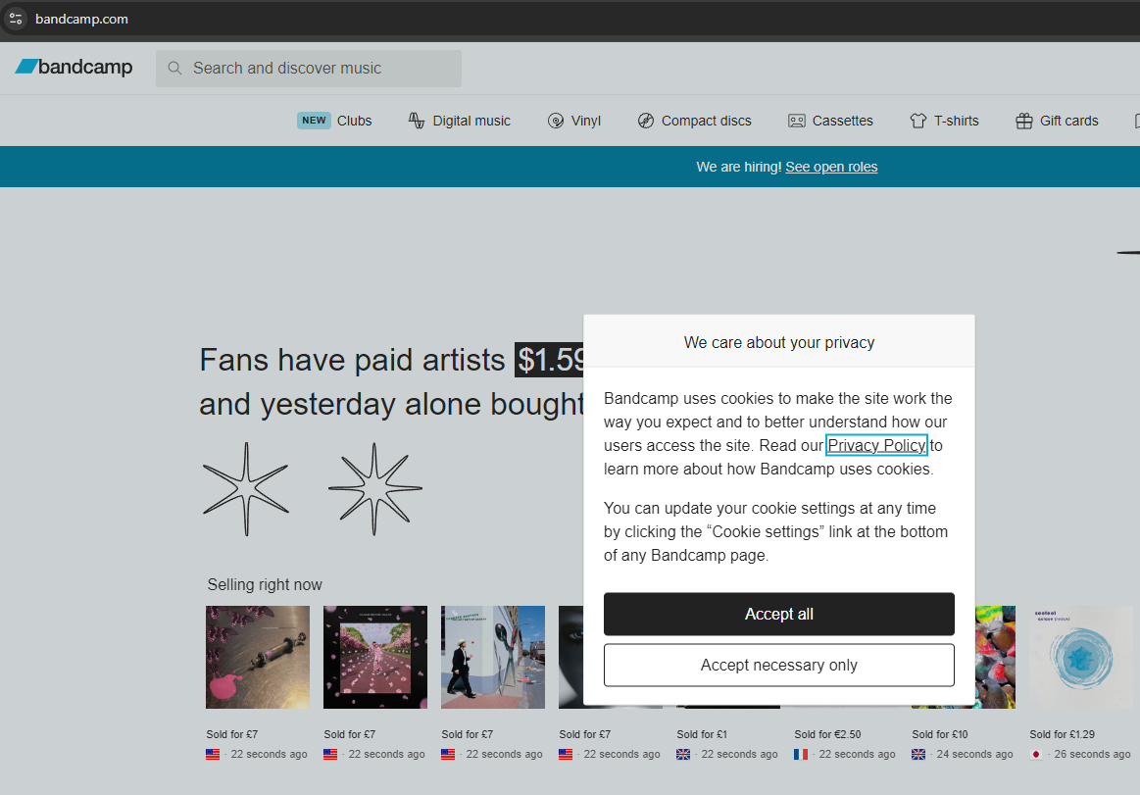Click the 'We are hiring!' banner text
1140x795 pixels.
tap(739, 167)
